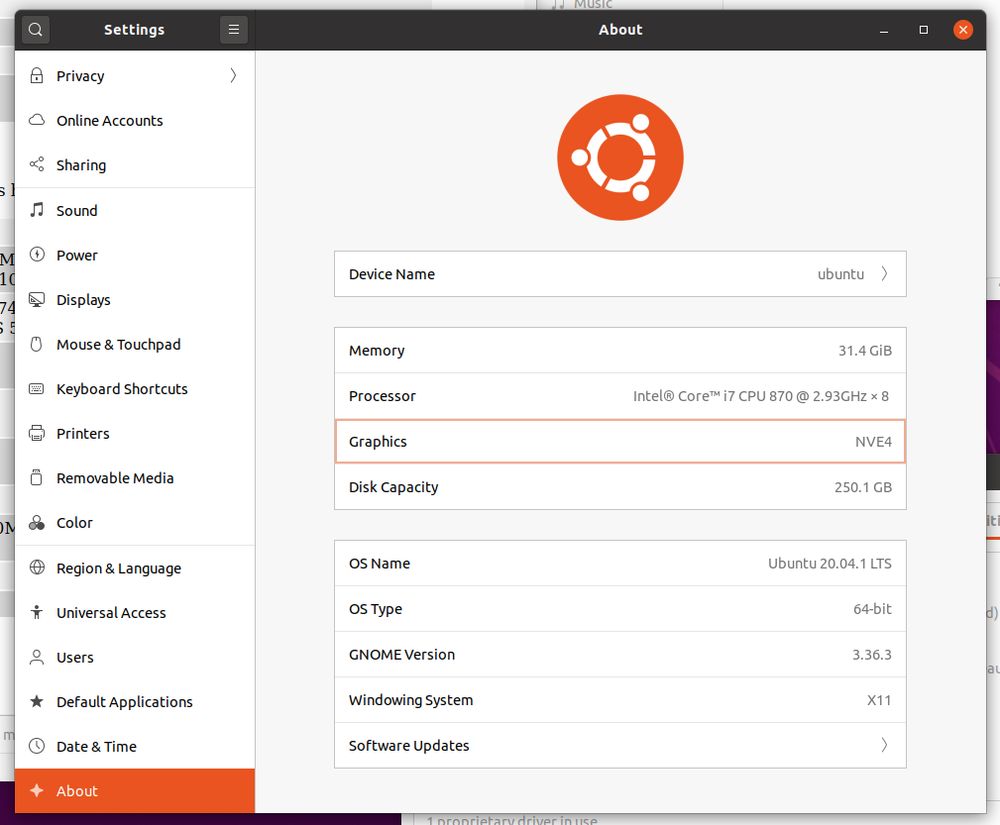
Task: Open the Settings hamburger menu
Action: point(234,30)
